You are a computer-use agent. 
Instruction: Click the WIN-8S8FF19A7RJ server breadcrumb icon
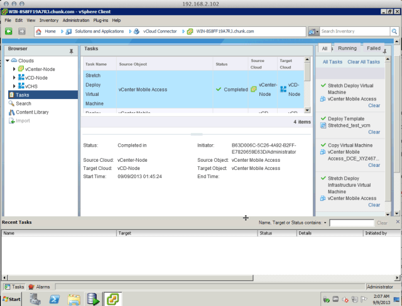pos(190,31)
